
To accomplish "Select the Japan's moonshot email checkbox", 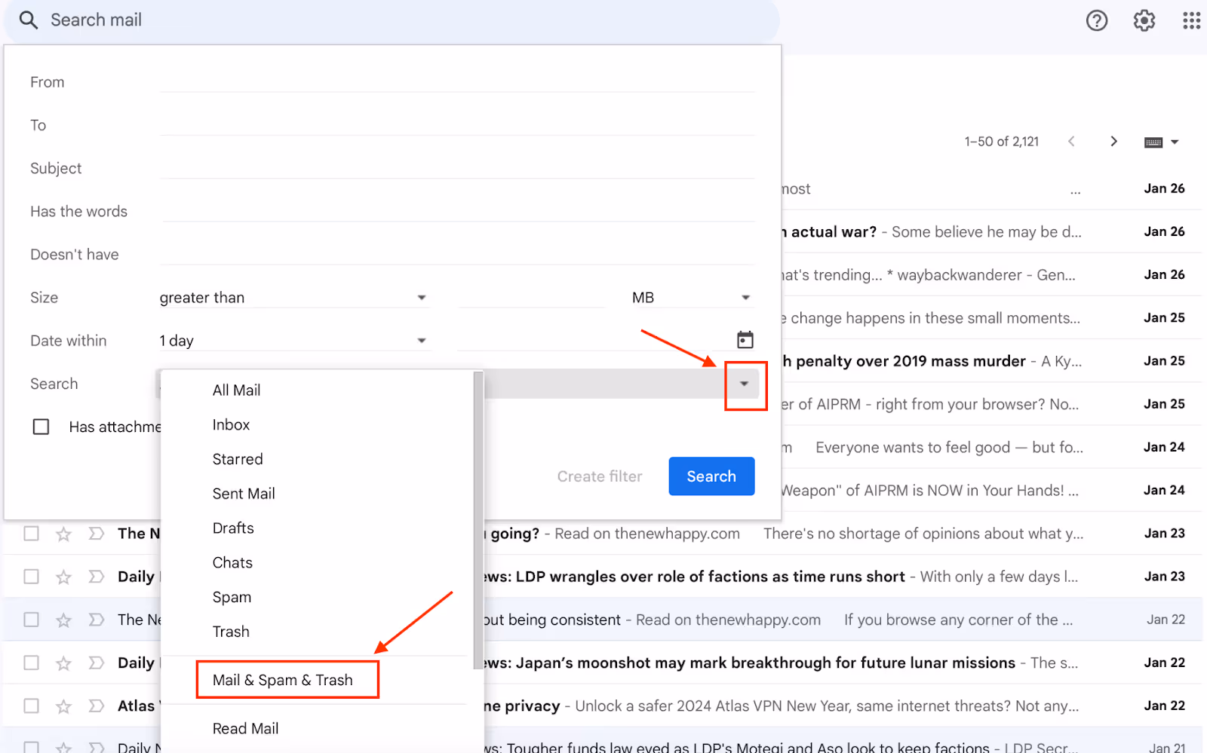I will [x=31, y=663].
